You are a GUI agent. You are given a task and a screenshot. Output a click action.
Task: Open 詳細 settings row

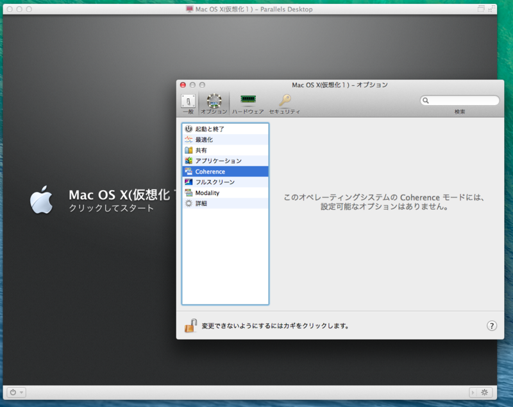pyautogui.click(x=225, y=203)
